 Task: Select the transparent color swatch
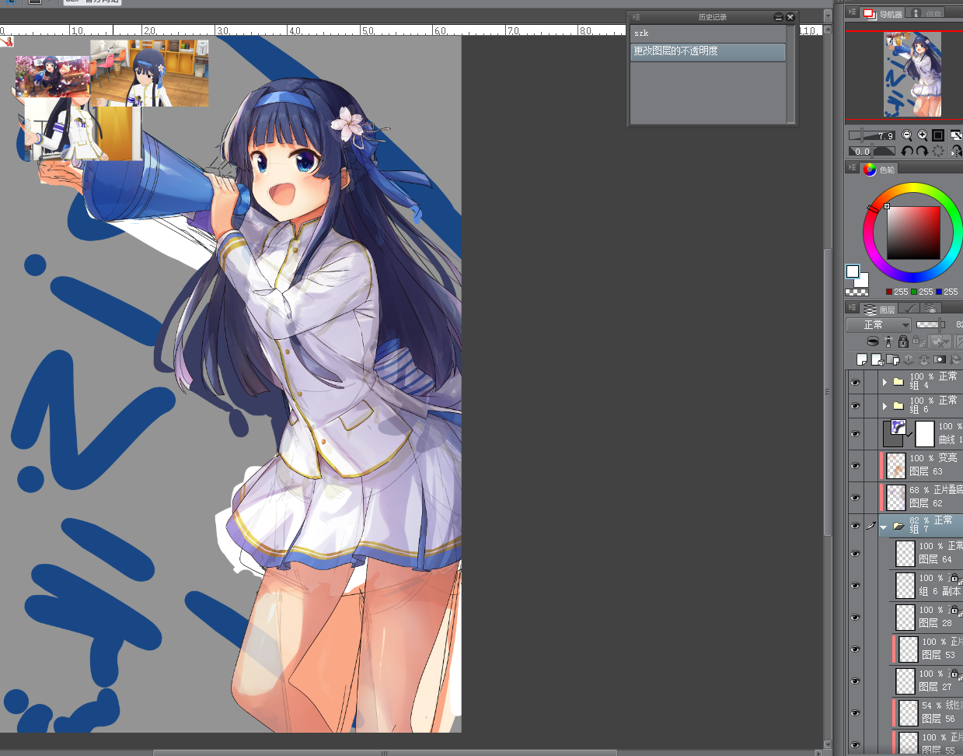(x=857, y=292)
